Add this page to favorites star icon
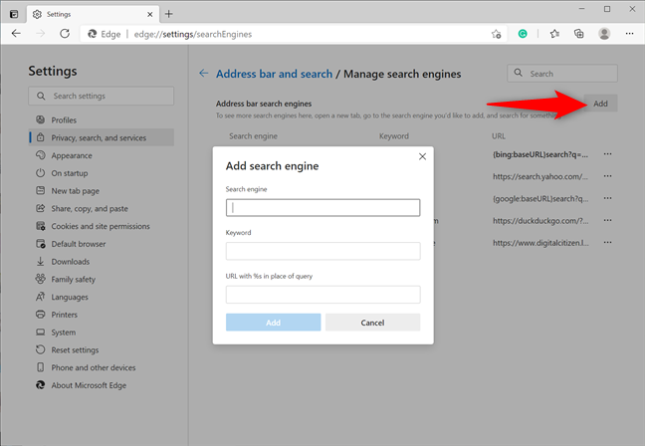Screen dimensions: 645x446 point(496,34)
